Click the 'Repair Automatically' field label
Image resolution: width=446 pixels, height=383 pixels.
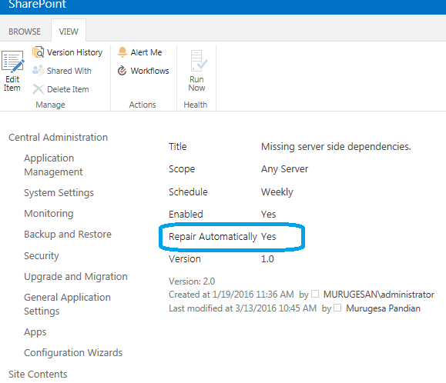(x=213, y=237)
